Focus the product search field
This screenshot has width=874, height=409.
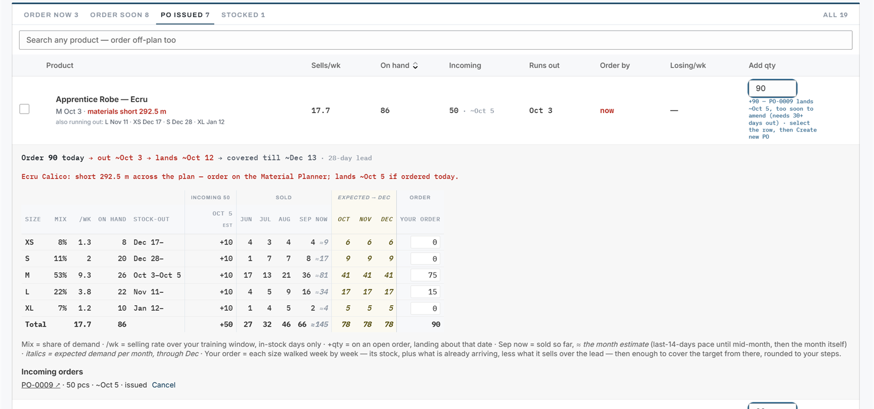coord(435,40)
